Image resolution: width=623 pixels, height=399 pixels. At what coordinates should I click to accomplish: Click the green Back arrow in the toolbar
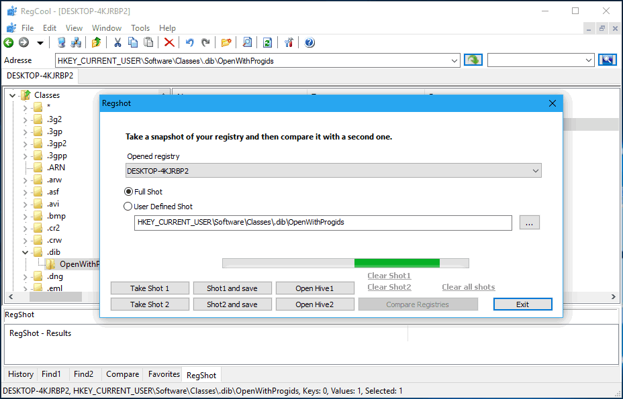point(8,42)
